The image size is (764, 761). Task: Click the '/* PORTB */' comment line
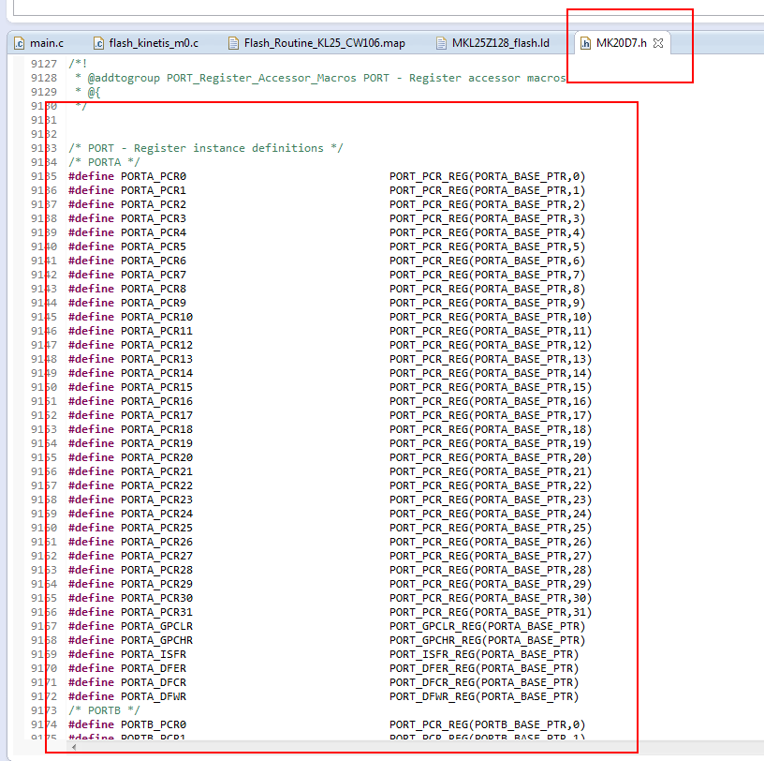104,710
